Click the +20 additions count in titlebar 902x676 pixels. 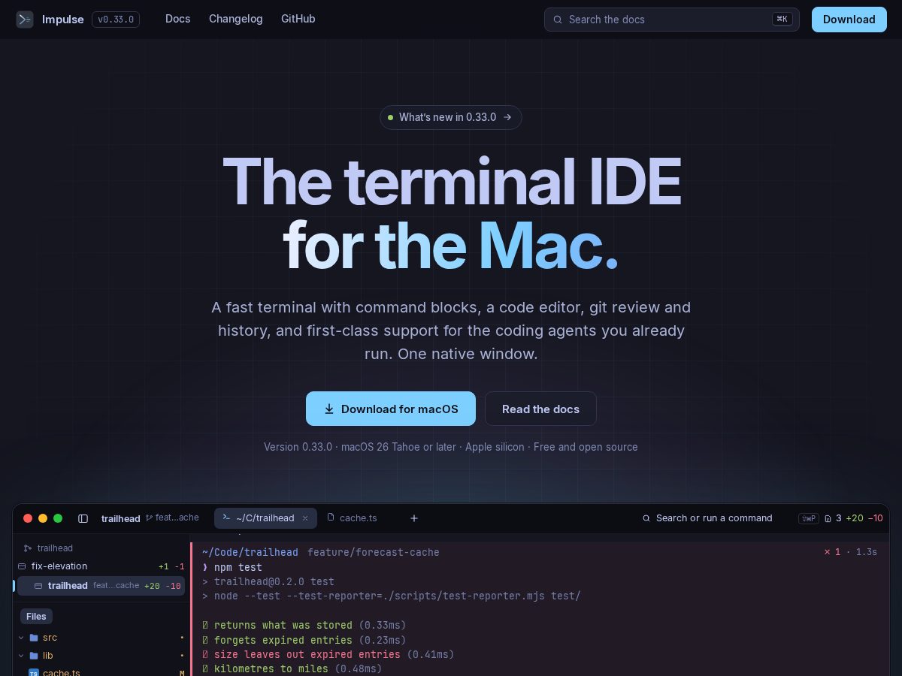pos(855,518)
